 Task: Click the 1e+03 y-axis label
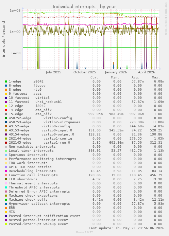[15, 11]
